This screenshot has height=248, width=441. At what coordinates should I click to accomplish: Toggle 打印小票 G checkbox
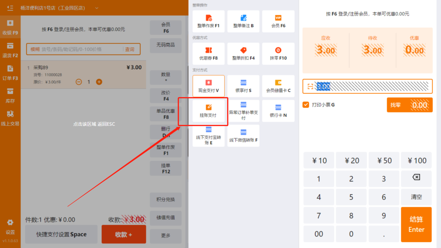(x=306, y=105)
